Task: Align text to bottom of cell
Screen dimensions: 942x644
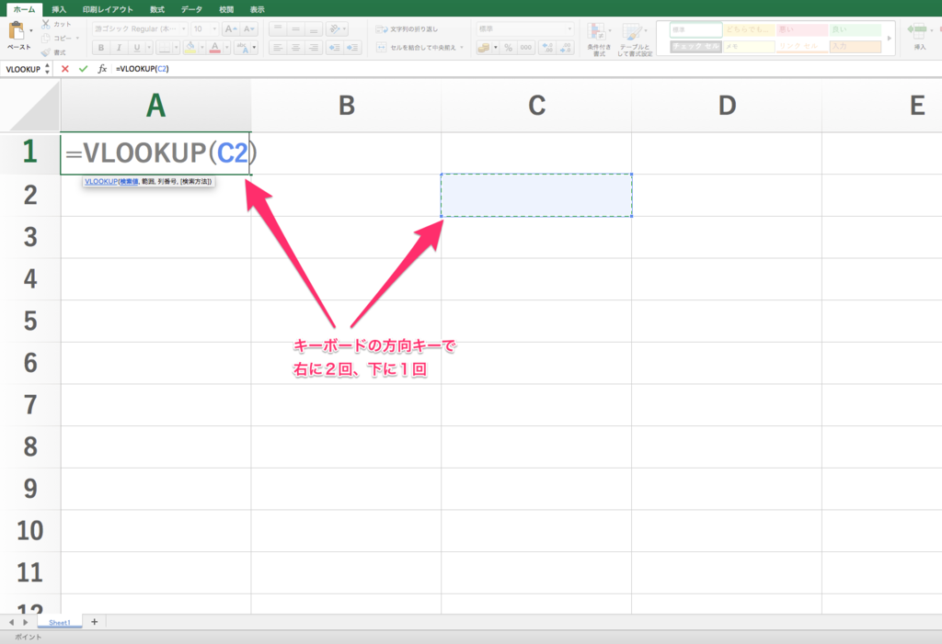Action: coord(314,28)
